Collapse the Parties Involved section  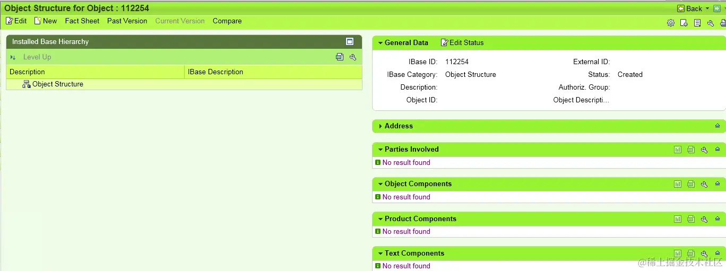pyautogui.click(x=381, y=150)
